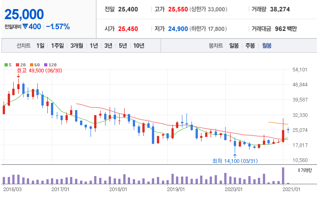
Task: Click the 2021/01 x-axis date label
Action: point(292,189)
